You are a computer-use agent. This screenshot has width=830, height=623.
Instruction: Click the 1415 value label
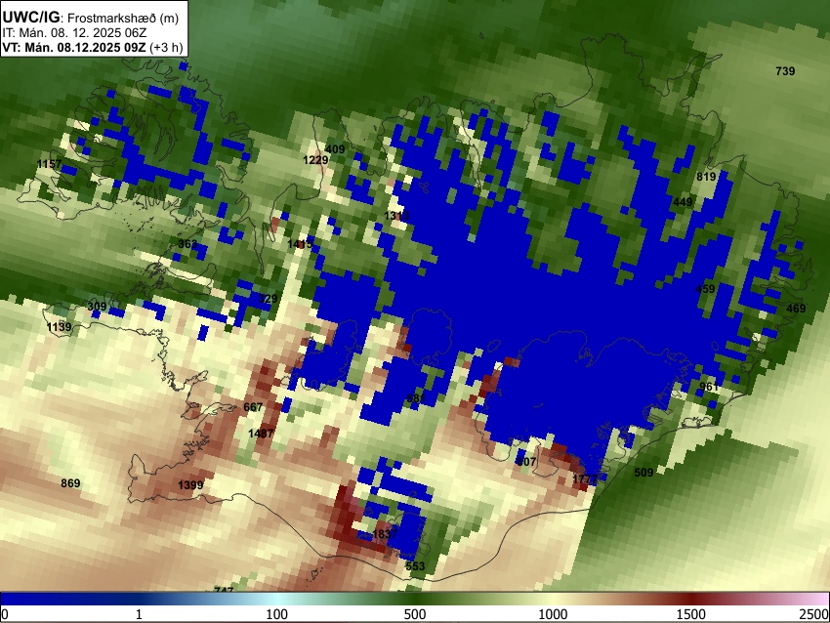coord(300,244)
